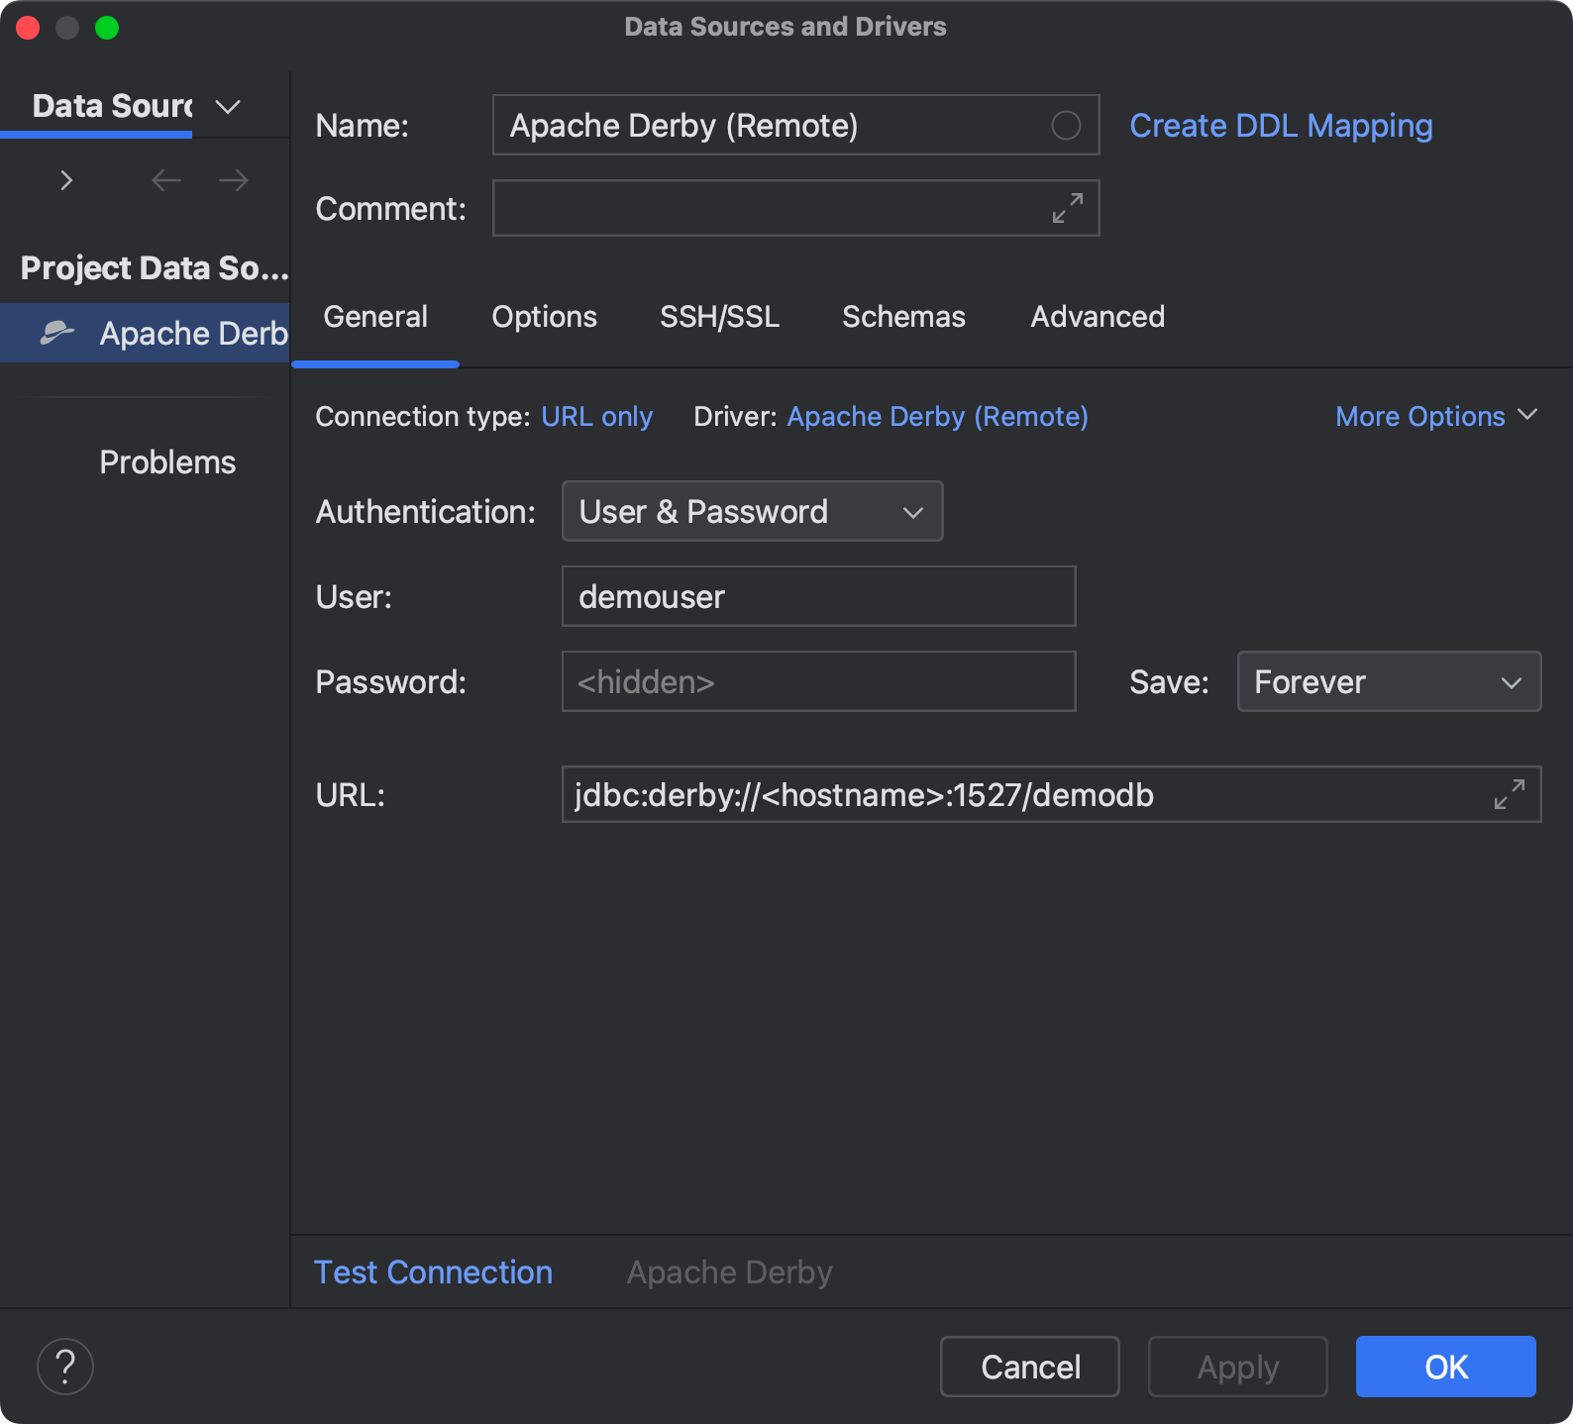Click Create DDL Mapping link
The image size is (1573, 1424).
[1281, 126]
